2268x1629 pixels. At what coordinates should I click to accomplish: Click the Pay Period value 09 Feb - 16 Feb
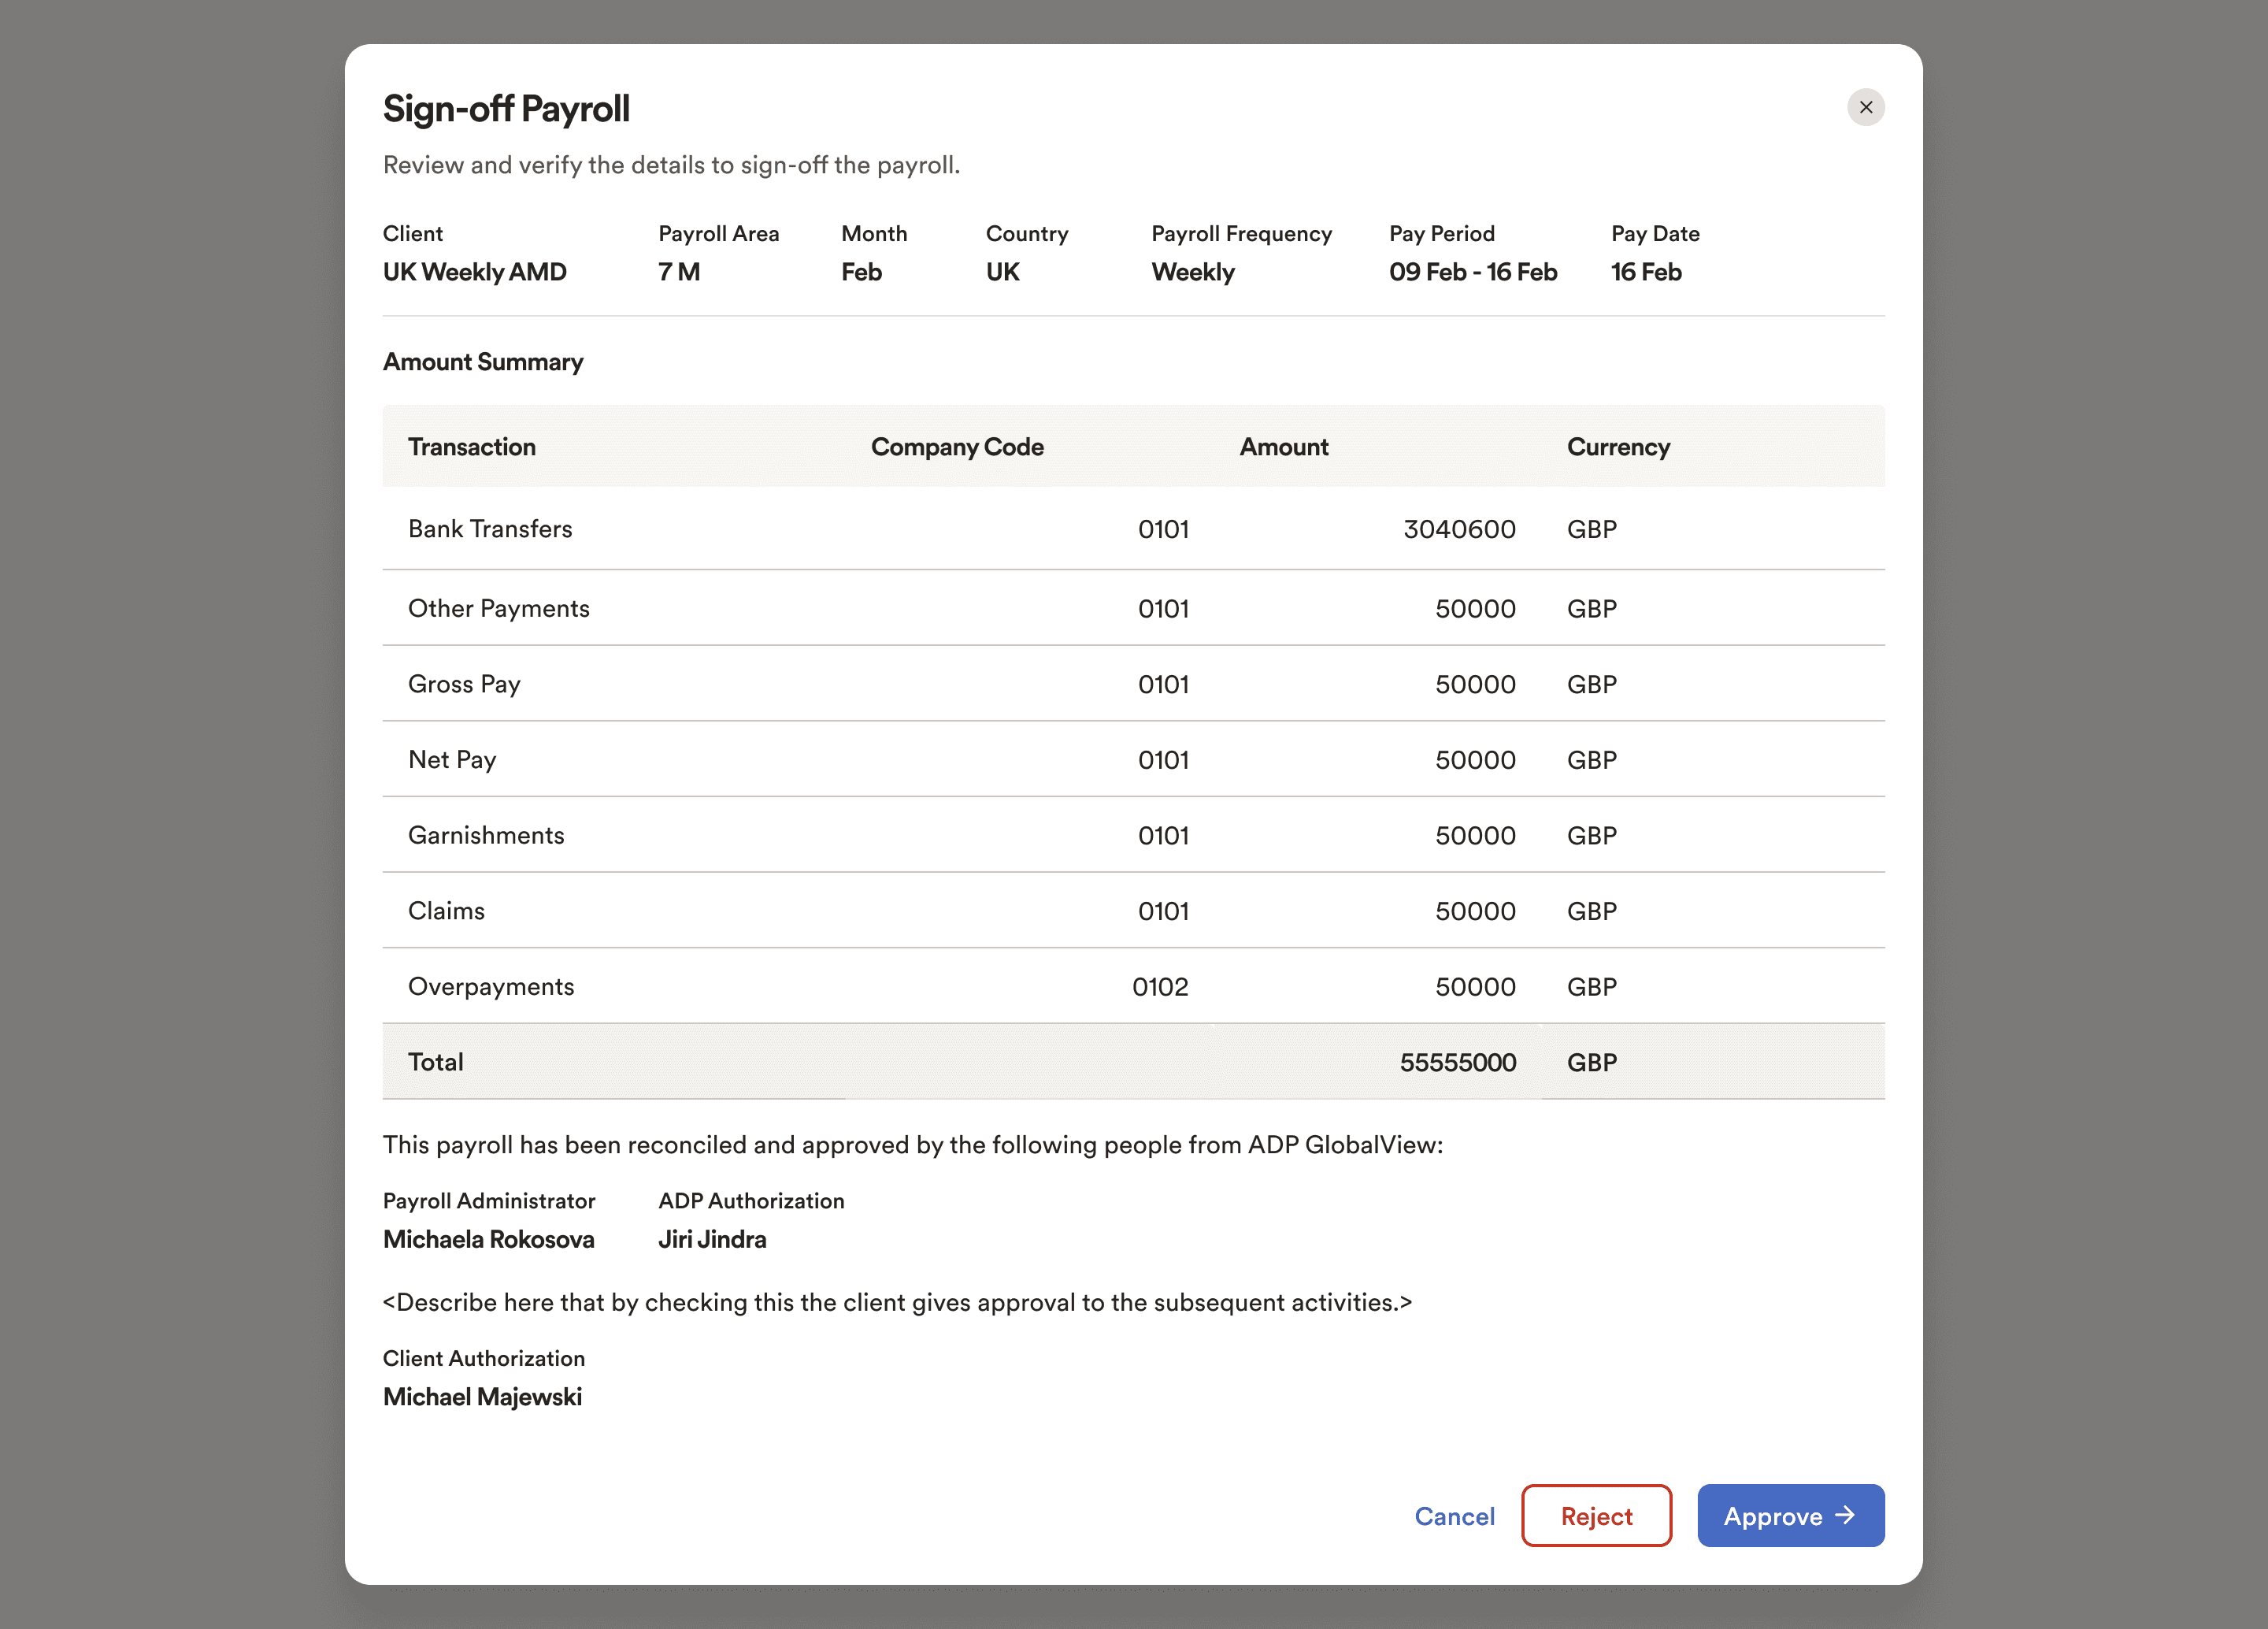pos(1472,272)
